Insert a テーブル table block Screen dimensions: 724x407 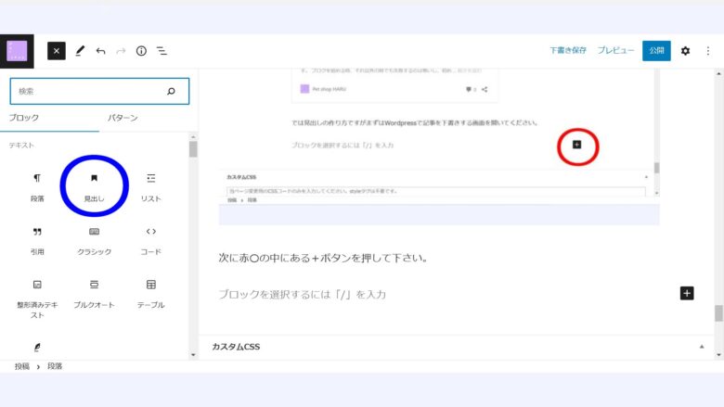click(151, 294)
